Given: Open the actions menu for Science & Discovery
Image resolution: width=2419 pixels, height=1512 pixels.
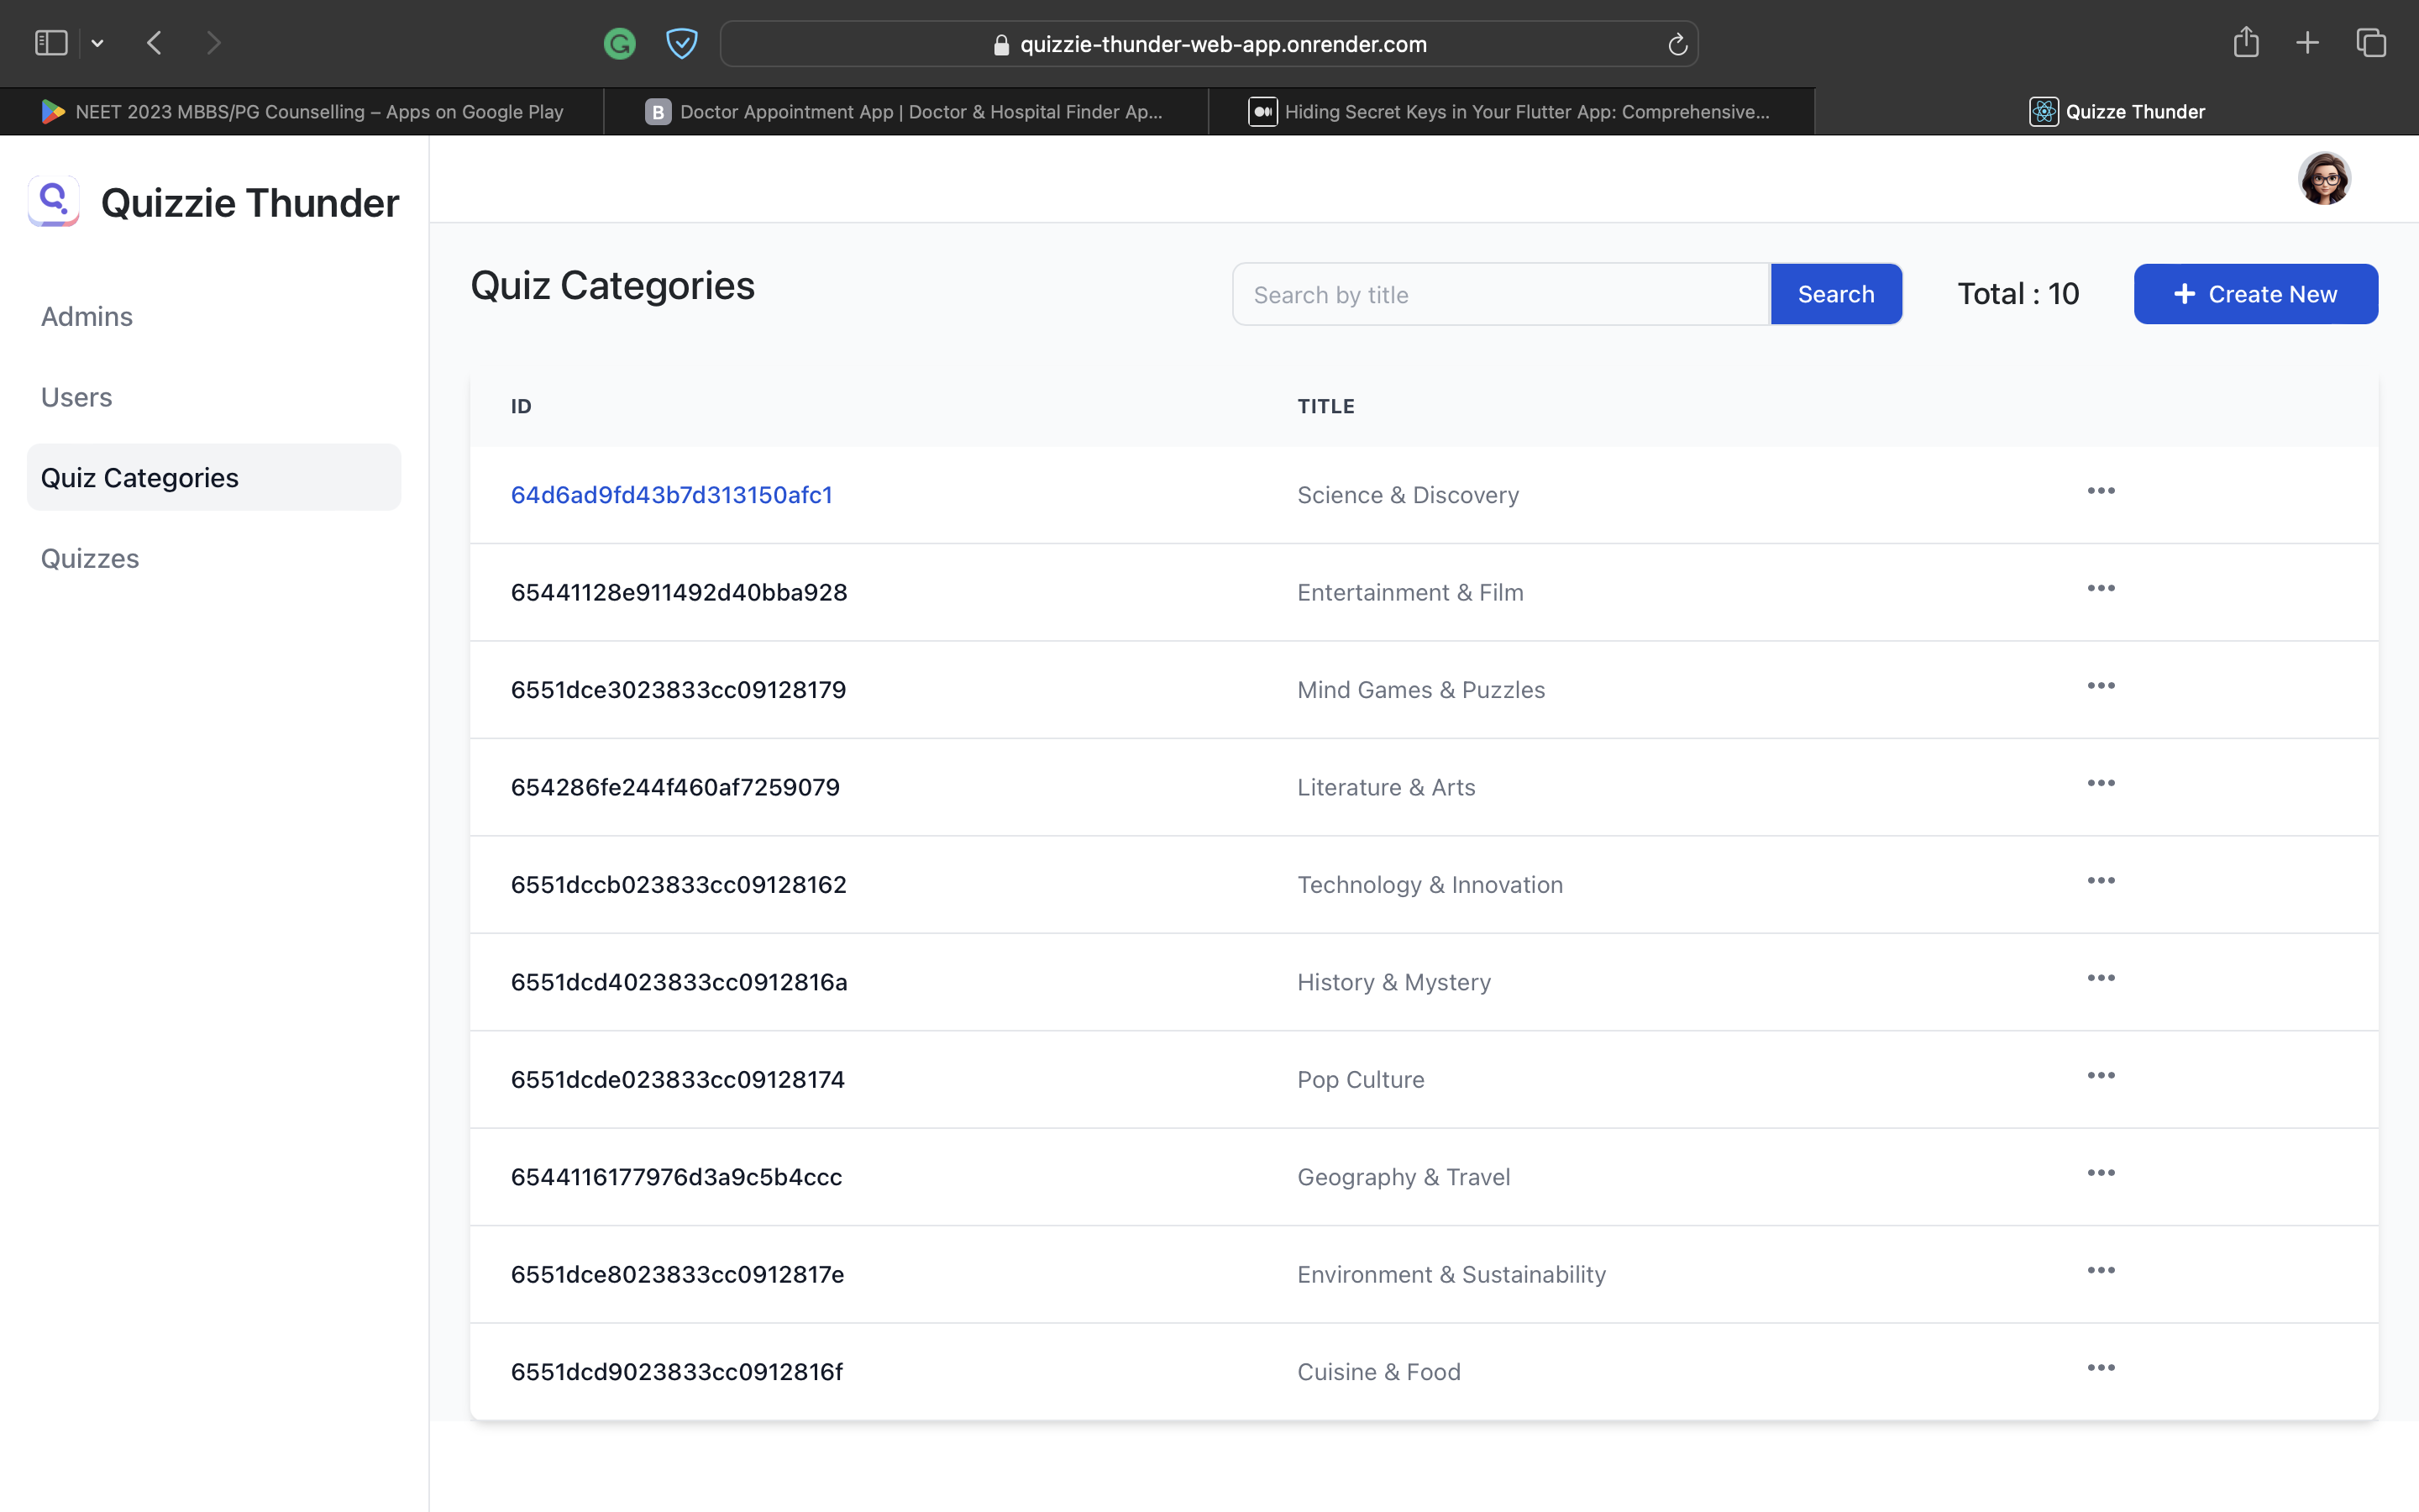Looking at the screenshot, I should coord(2102,491).
